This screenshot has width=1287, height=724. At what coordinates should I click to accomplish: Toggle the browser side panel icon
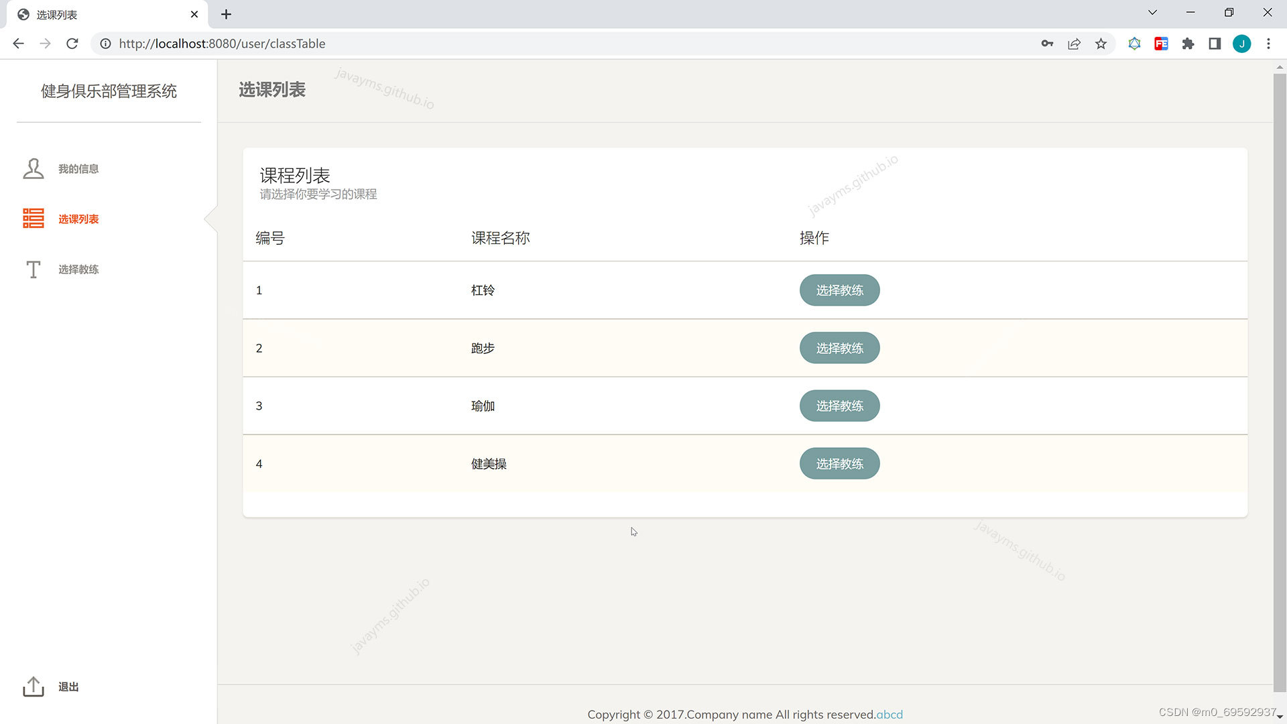(x=1215, y=44)
